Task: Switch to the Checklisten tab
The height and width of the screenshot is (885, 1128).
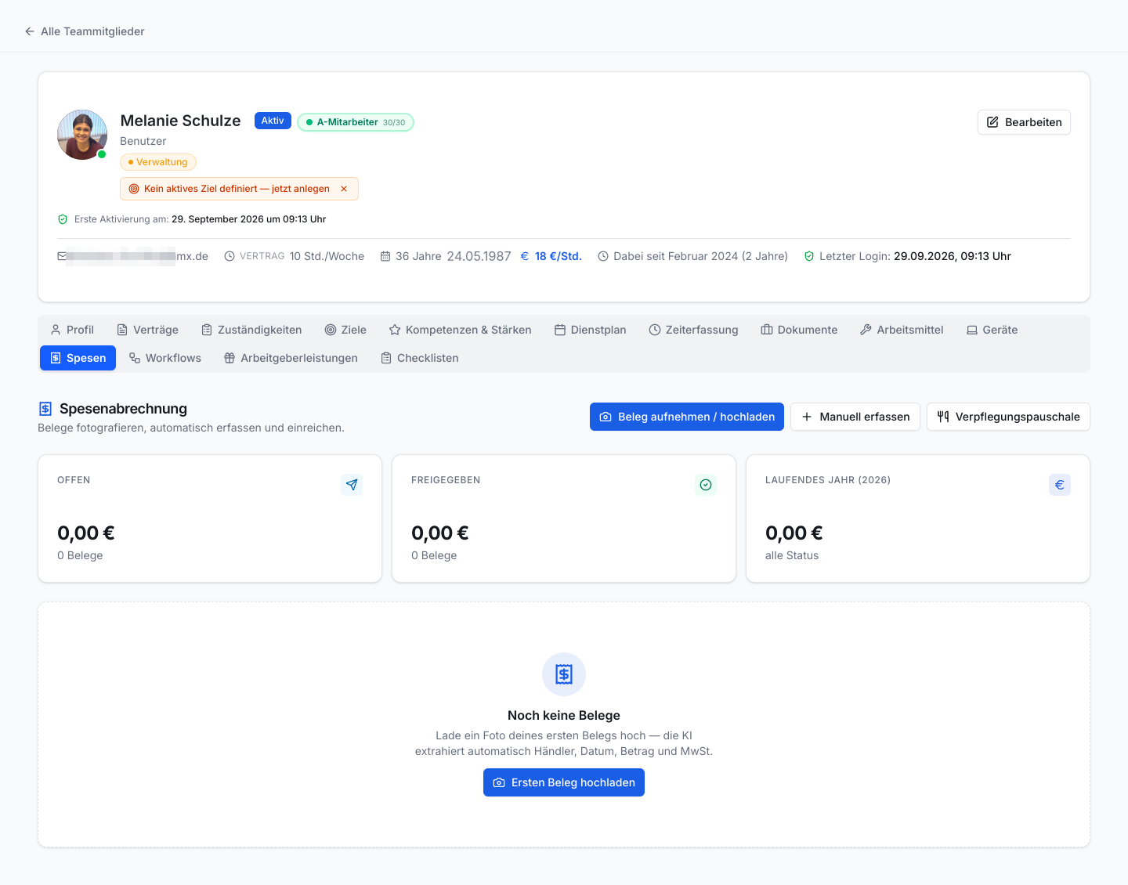Action: point(420,358)
